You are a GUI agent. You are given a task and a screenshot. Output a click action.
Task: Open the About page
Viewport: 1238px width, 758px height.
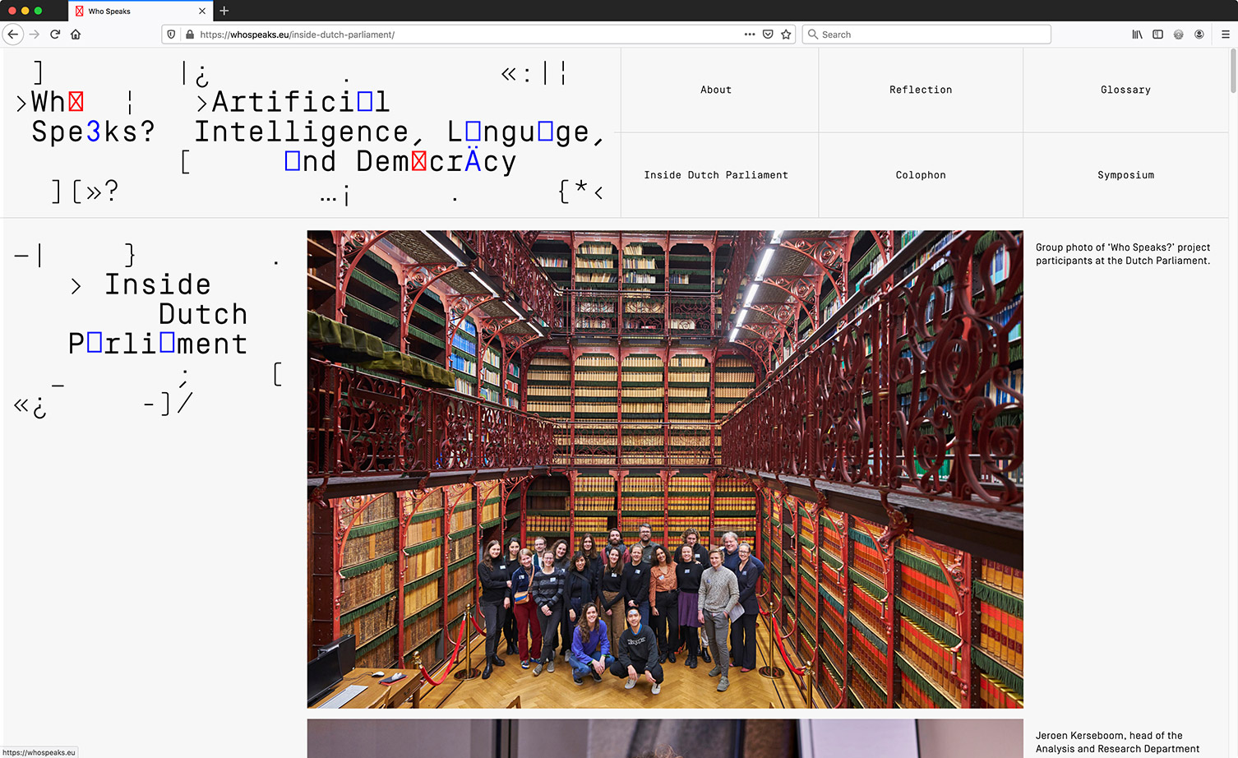(716, 90)
